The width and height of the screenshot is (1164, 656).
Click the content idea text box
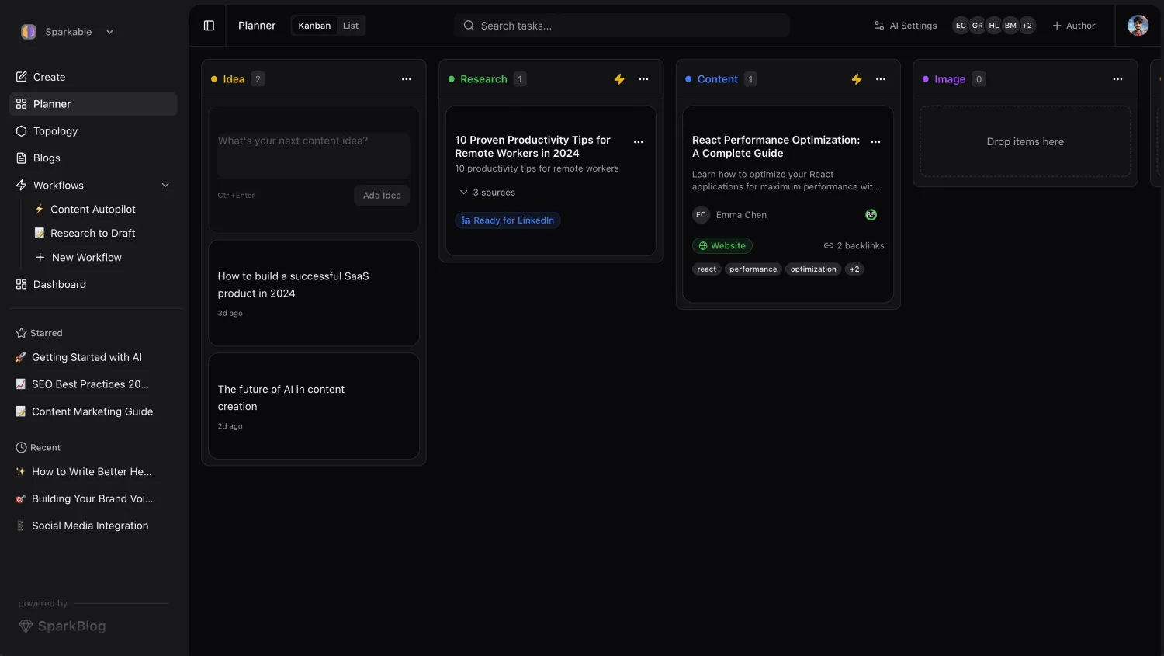click(314, 156)
